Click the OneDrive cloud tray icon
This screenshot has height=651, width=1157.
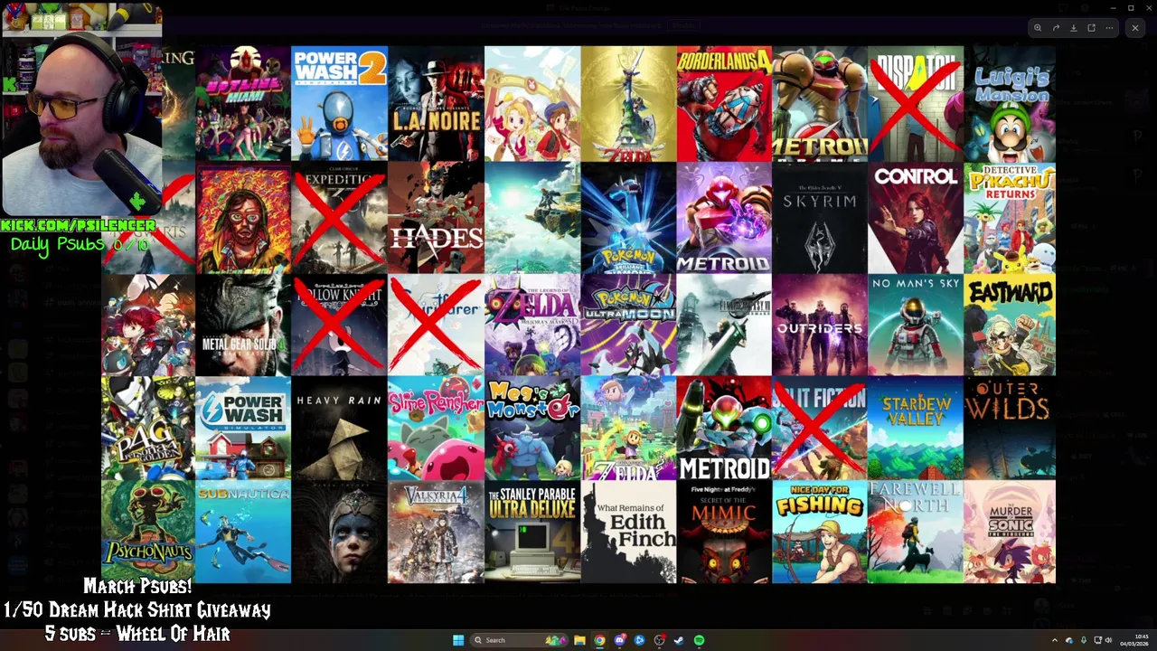point(1069,640)
